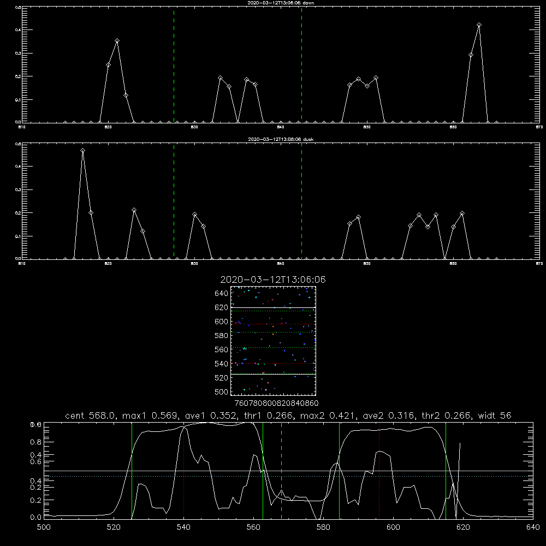Click the '580' x-axis label of the bottom plot
This screenshot has height=546, width=546.
[323, 527]
